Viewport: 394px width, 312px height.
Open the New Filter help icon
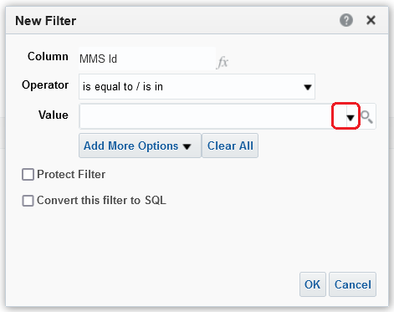(346, 20)
